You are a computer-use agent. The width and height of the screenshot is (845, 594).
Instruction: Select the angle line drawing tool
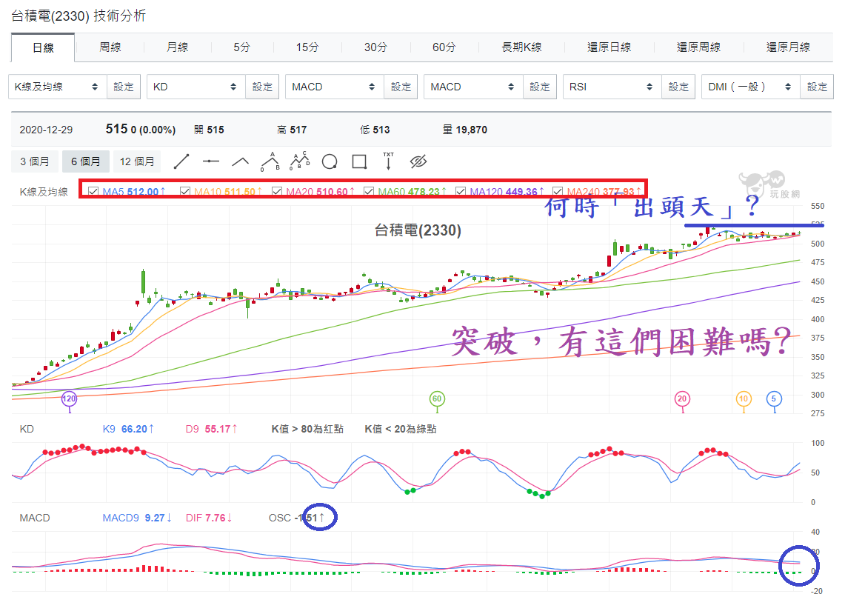tap(241, 161)
